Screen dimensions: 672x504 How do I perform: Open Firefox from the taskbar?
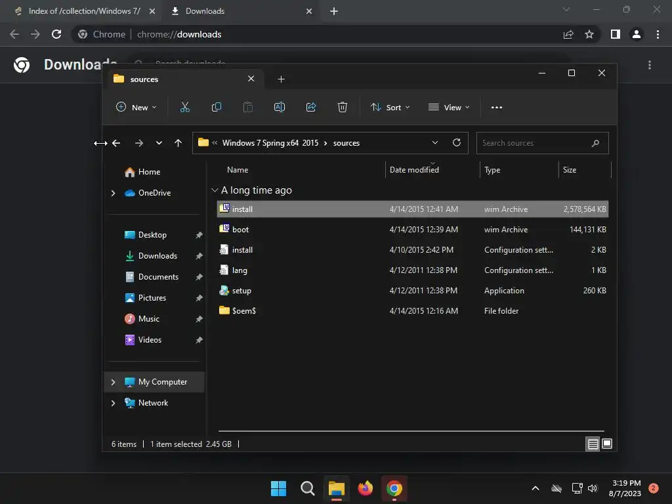pos(365,488)
